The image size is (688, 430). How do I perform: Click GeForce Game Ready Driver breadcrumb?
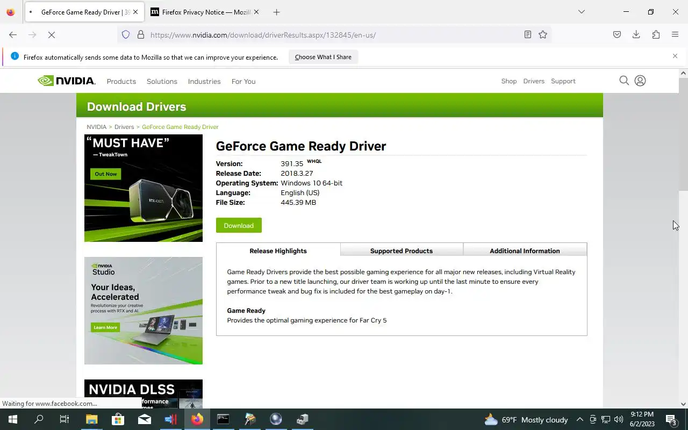[x=180, y=127]
